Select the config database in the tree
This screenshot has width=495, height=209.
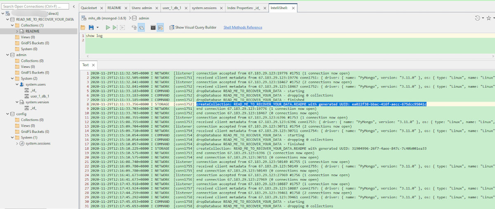click(x=21, y=114)
